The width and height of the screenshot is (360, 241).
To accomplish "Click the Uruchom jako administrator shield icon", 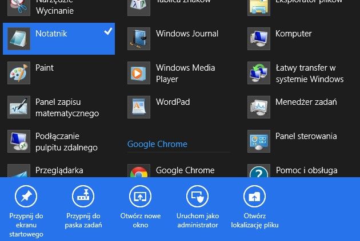I will [x=198, y=197].
